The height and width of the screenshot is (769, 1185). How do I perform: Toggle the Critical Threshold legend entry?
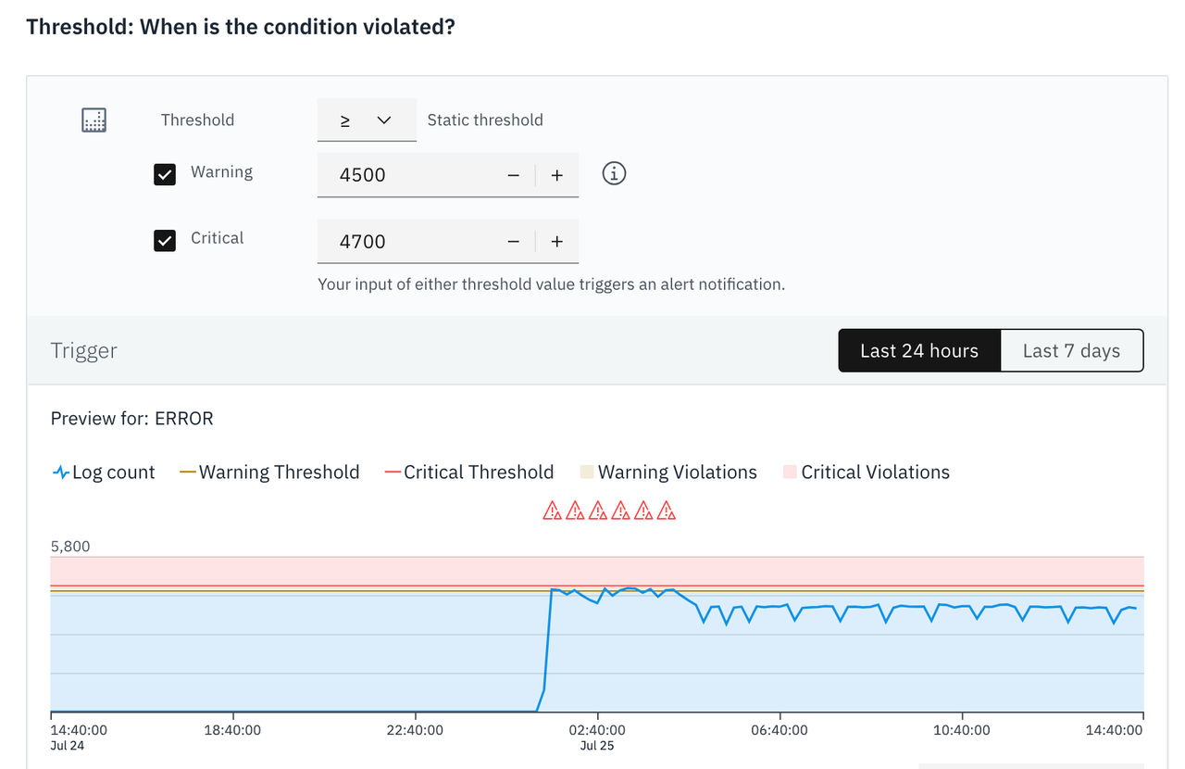469,473
